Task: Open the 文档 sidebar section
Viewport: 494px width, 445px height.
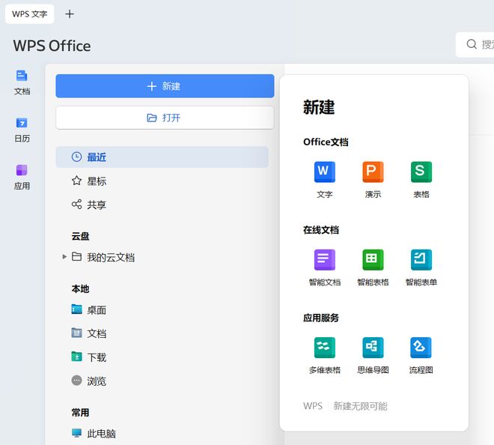Action: coord(22,82)
